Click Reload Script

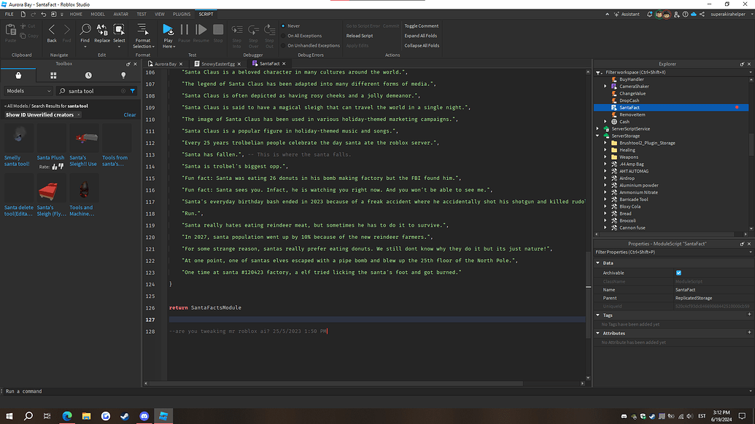(x=360, y=36)
